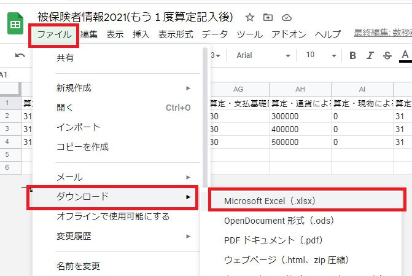Expand the メール submenu
412x276 pixels.
pyautogui.click(x=115, y=177)
